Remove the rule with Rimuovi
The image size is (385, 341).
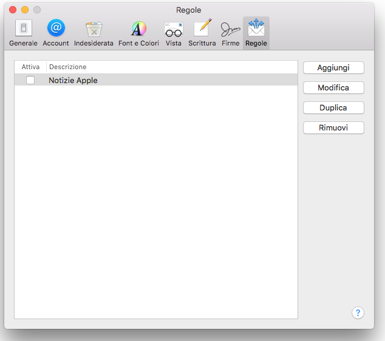tap(333, 128)
